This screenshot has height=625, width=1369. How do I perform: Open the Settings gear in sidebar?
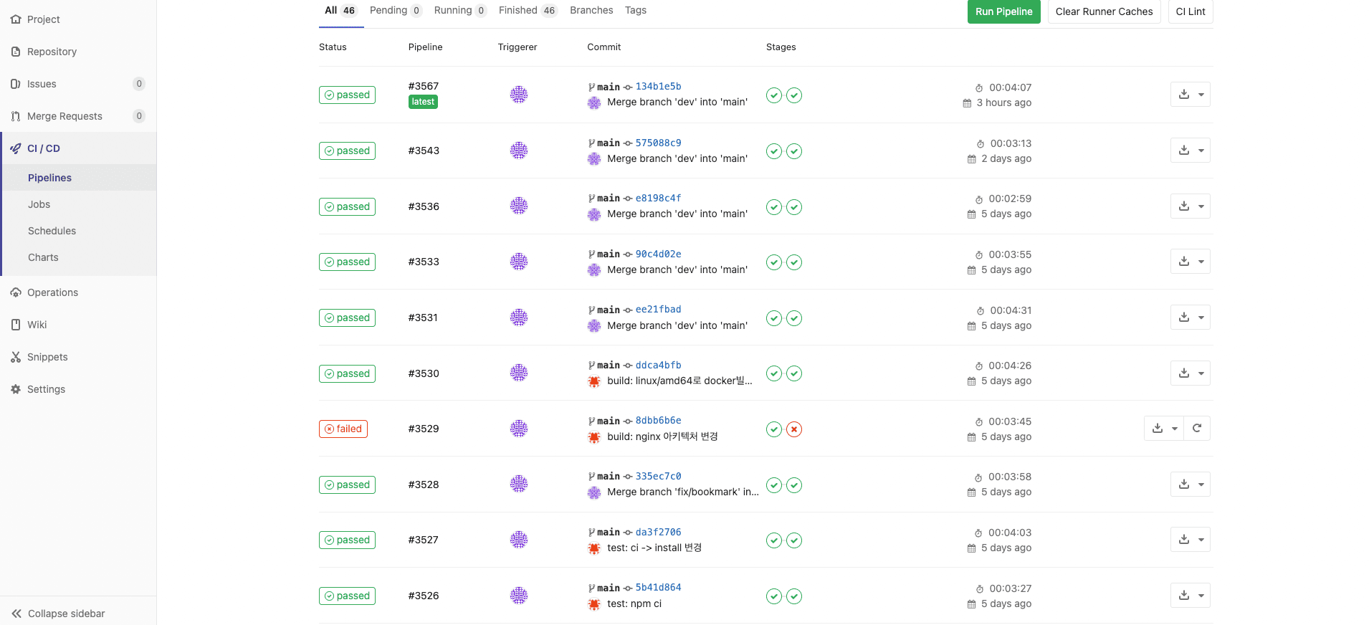[16, 389]
